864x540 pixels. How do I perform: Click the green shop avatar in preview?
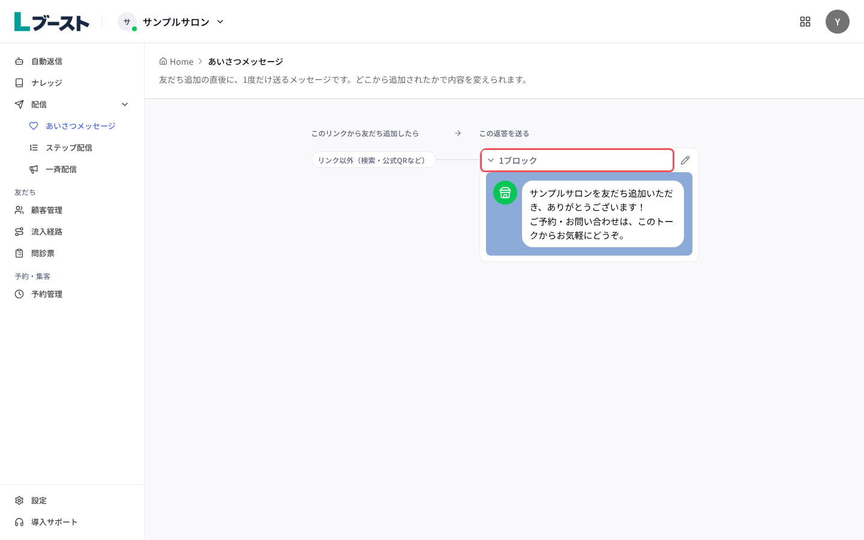(x=505, y=193)
